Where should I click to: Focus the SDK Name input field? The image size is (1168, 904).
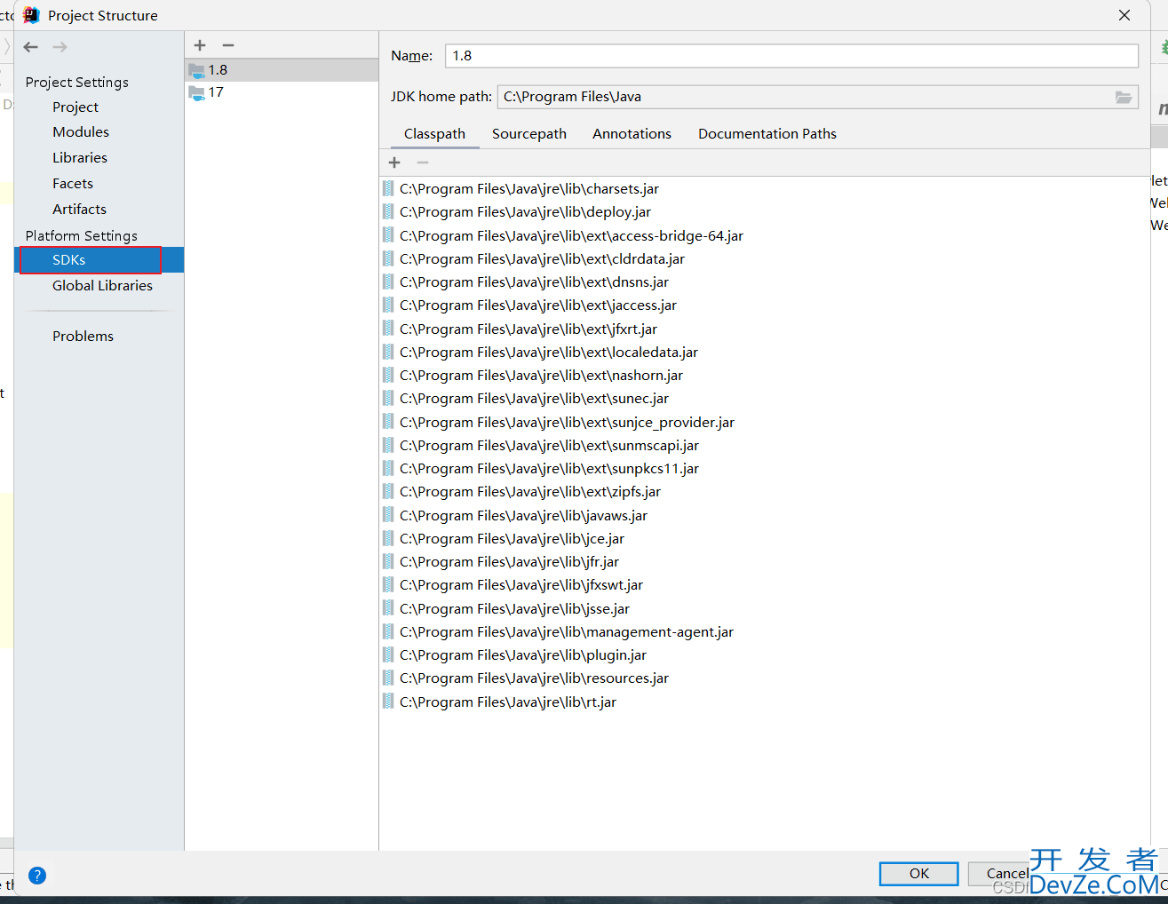click(x=791, y=56)
